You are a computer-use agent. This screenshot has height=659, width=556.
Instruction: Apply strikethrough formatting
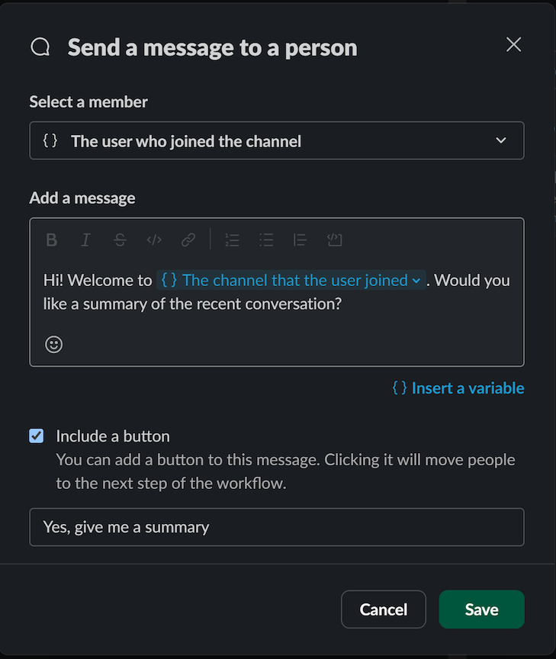[x=120, y=239]
